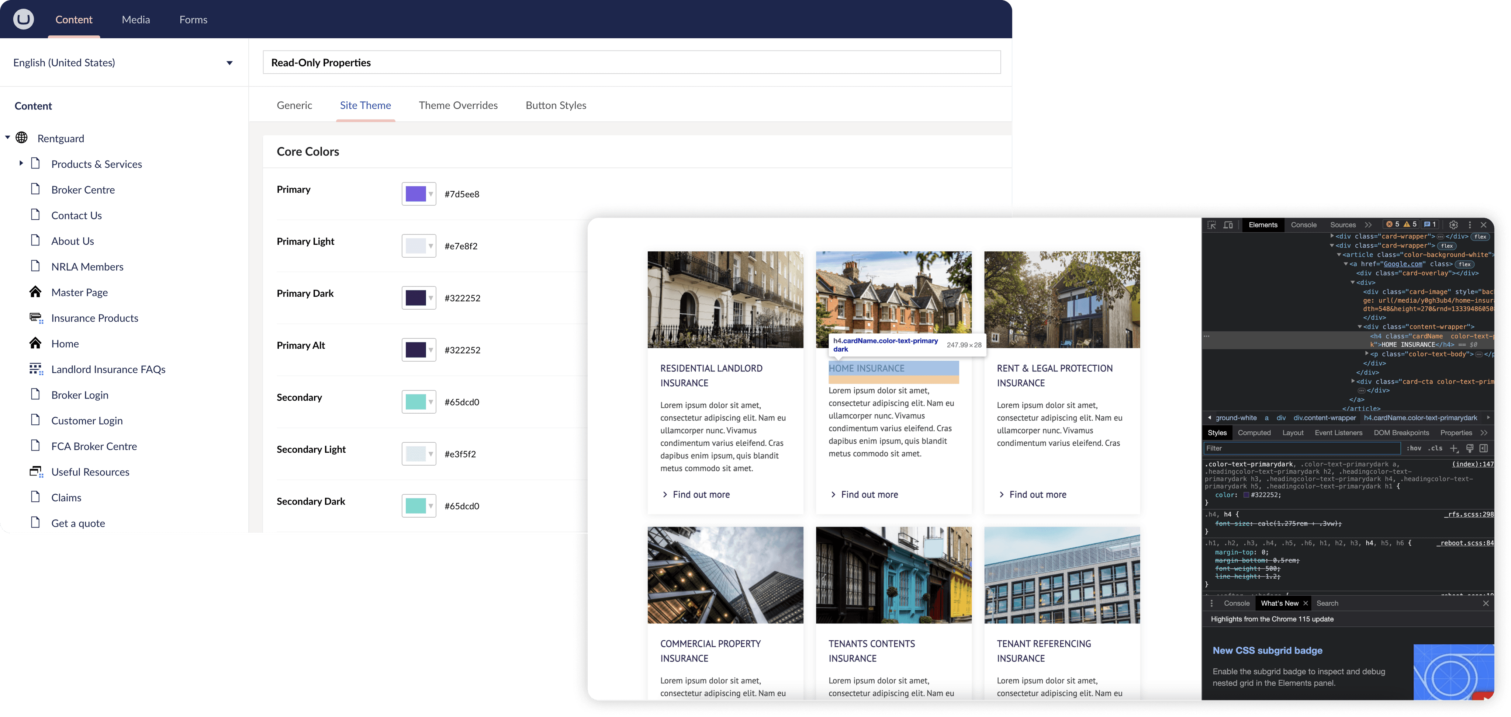
Task: Toggle the :hov element state button
Action: [x=1414, y=449]
